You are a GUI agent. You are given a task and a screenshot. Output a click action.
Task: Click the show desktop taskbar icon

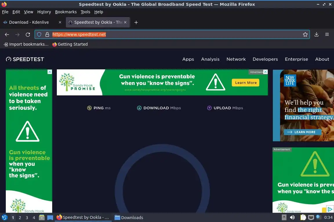(50, 218)
